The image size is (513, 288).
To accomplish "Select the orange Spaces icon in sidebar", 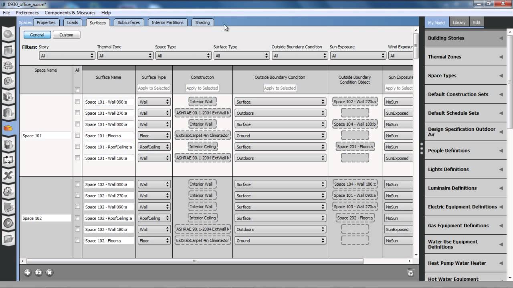I will [8, 128].
